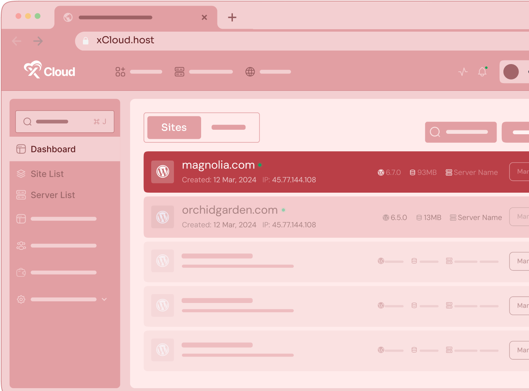Screen dimensions: 529x391
Task: Click the 13MB storage value
Action: point(432,217)
